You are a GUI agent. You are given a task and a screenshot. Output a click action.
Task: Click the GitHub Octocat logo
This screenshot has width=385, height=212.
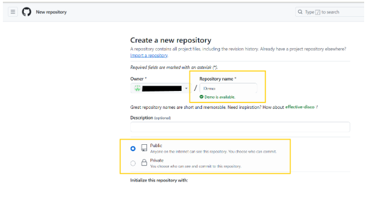(27, 12)
